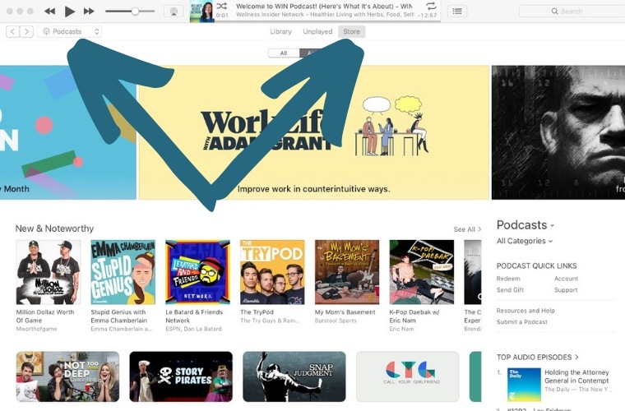The width and height of the screenshot is (625, 411).
Task: Switch to the Library tab
Action: pos(280,31)
